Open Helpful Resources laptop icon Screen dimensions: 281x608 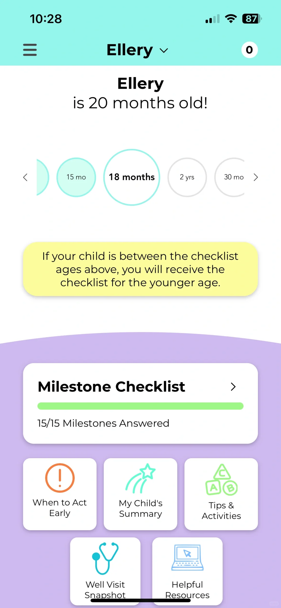[x=187, y=558]
